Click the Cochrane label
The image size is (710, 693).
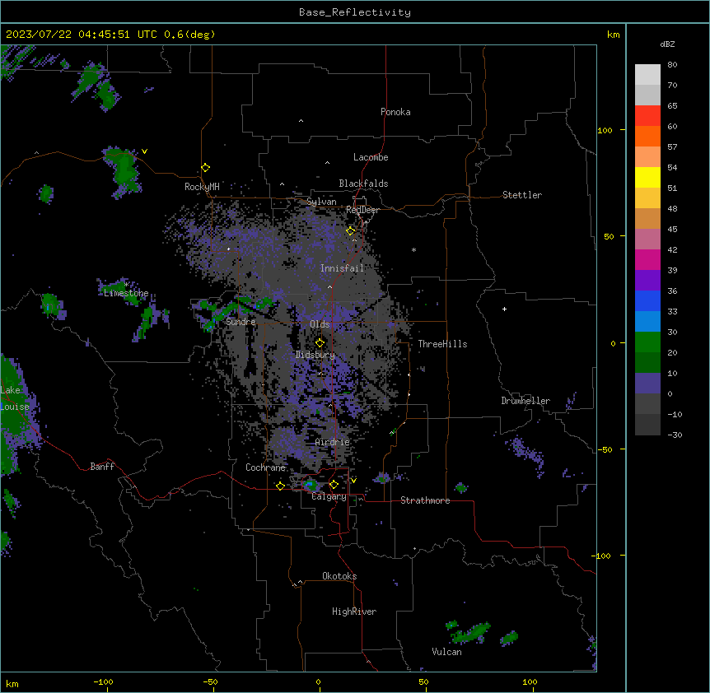265,467
